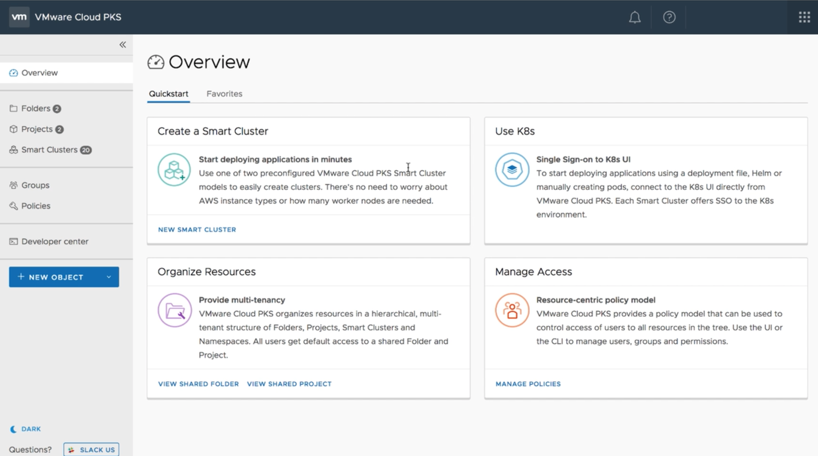Click the VMware vm logo
The image size is (818, 456).
pyautogui.click(x=19, y=17)
